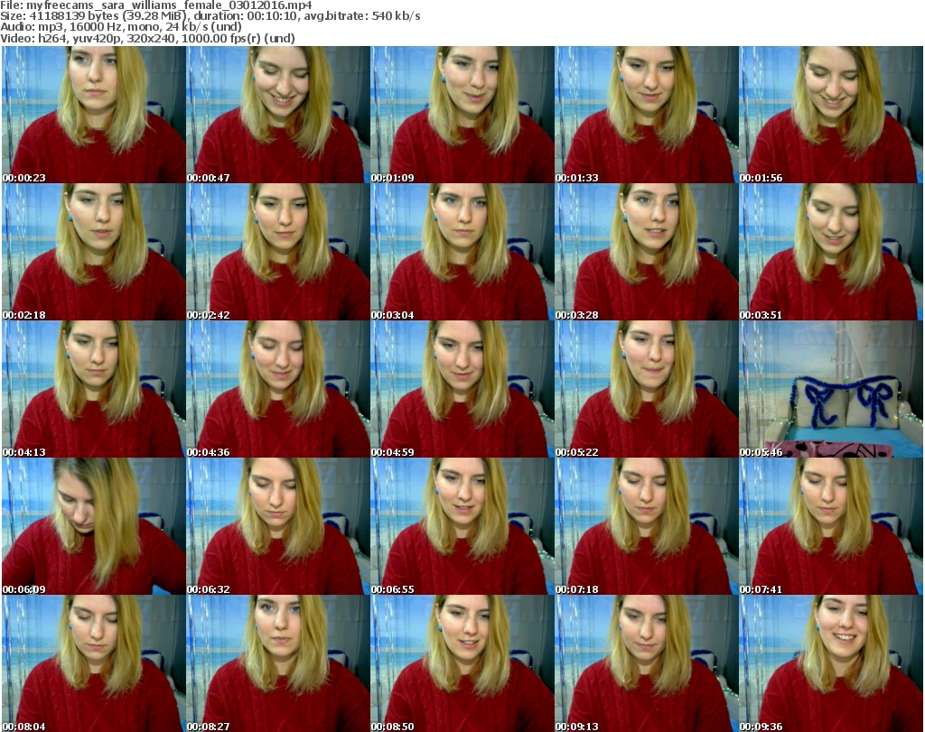Screen dimensions: 925x732
Task: Select the thumbnail timestamped 00:00:47
Action: 278,115
